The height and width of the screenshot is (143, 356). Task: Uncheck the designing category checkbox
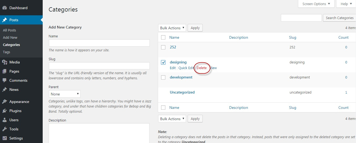(x=163, y=62)
